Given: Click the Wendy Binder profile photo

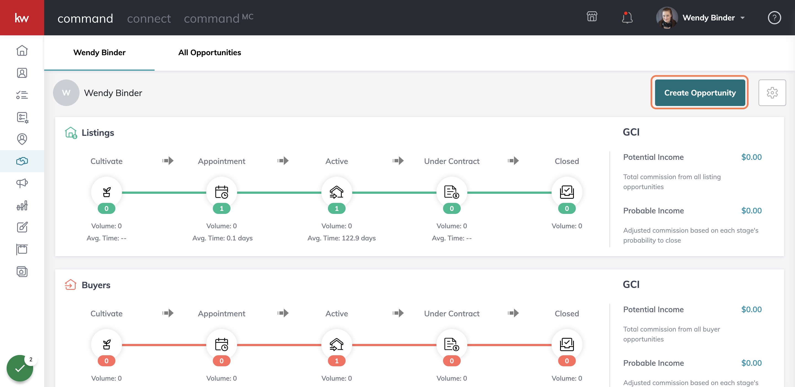Looking at the screenshot, I should tap(667, 18).
